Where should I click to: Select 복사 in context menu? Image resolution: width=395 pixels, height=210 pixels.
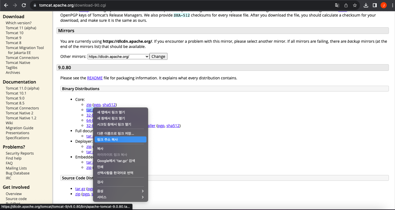coord(120,149)
